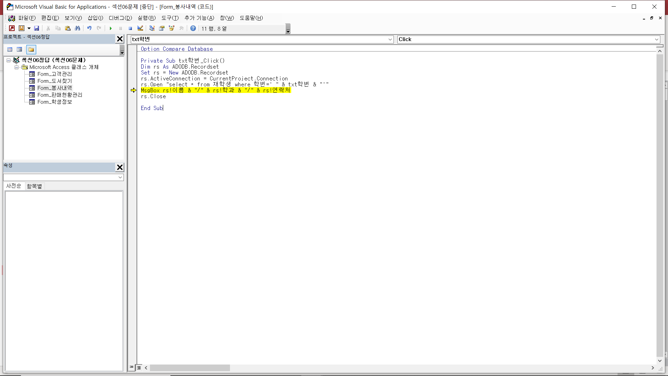This screenshot has width=668, height=376.
Task: Click the Undo arrow icon
Action: [x=89, y=28]
